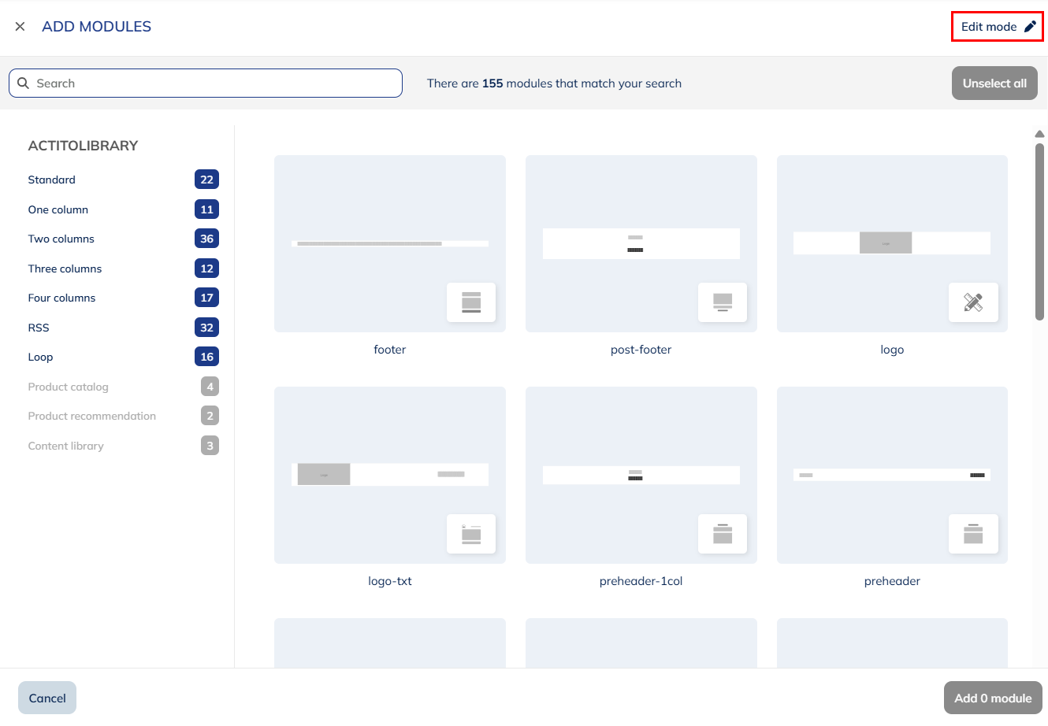The image size is (1048, 726).
Task: Click the icon on preheader-1col module
Action: point(722,534)
